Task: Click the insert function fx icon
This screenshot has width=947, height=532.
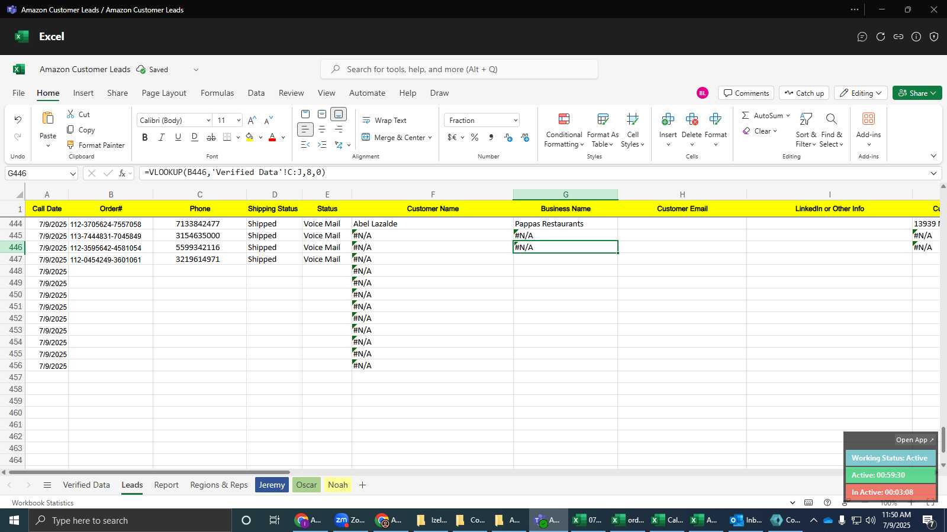Action: (122, 173)
